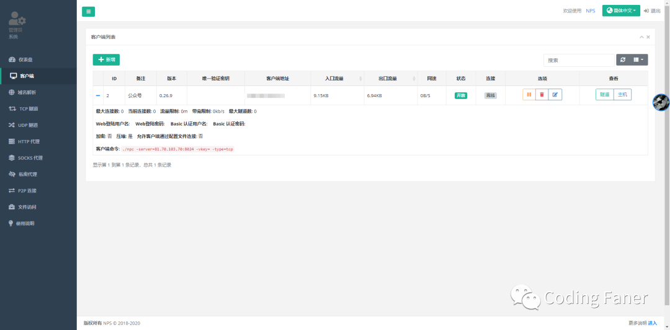The image size is (670, 330).
Task: Click the 开放 status badge
Action: pyautogui.click(x=460, y=95)
